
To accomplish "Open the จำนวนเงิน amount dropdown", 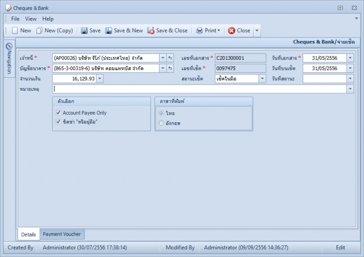I will click(x=100, y=78).
